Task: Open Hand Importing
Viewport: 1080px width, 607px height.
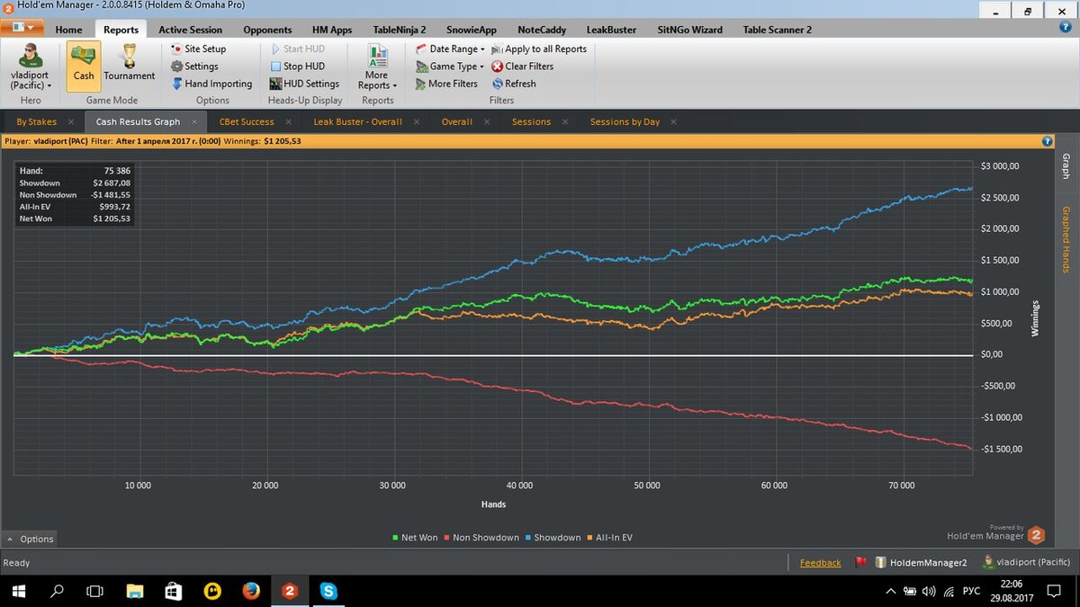Action: point(211,84)
